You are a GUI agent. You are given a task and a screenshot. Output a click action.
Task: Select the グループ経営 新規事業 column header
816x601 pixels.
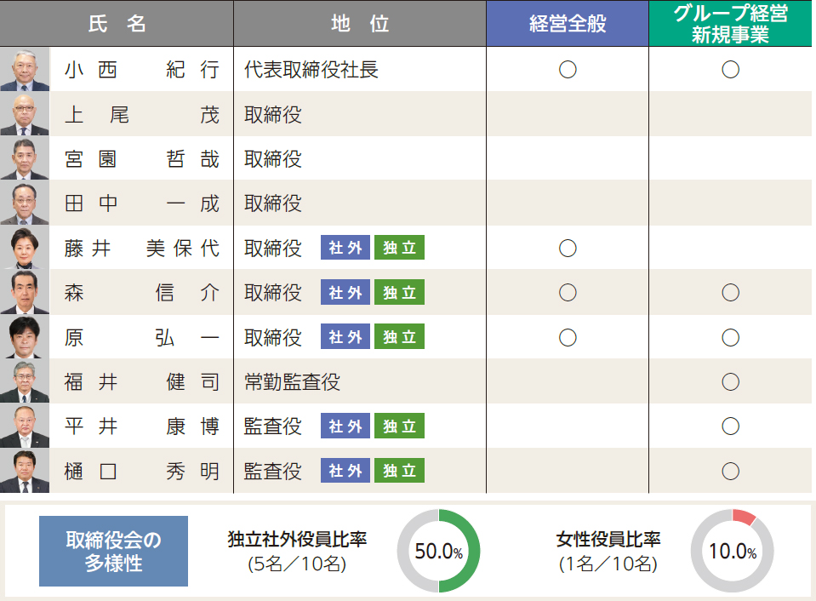[x=730, y=24]
